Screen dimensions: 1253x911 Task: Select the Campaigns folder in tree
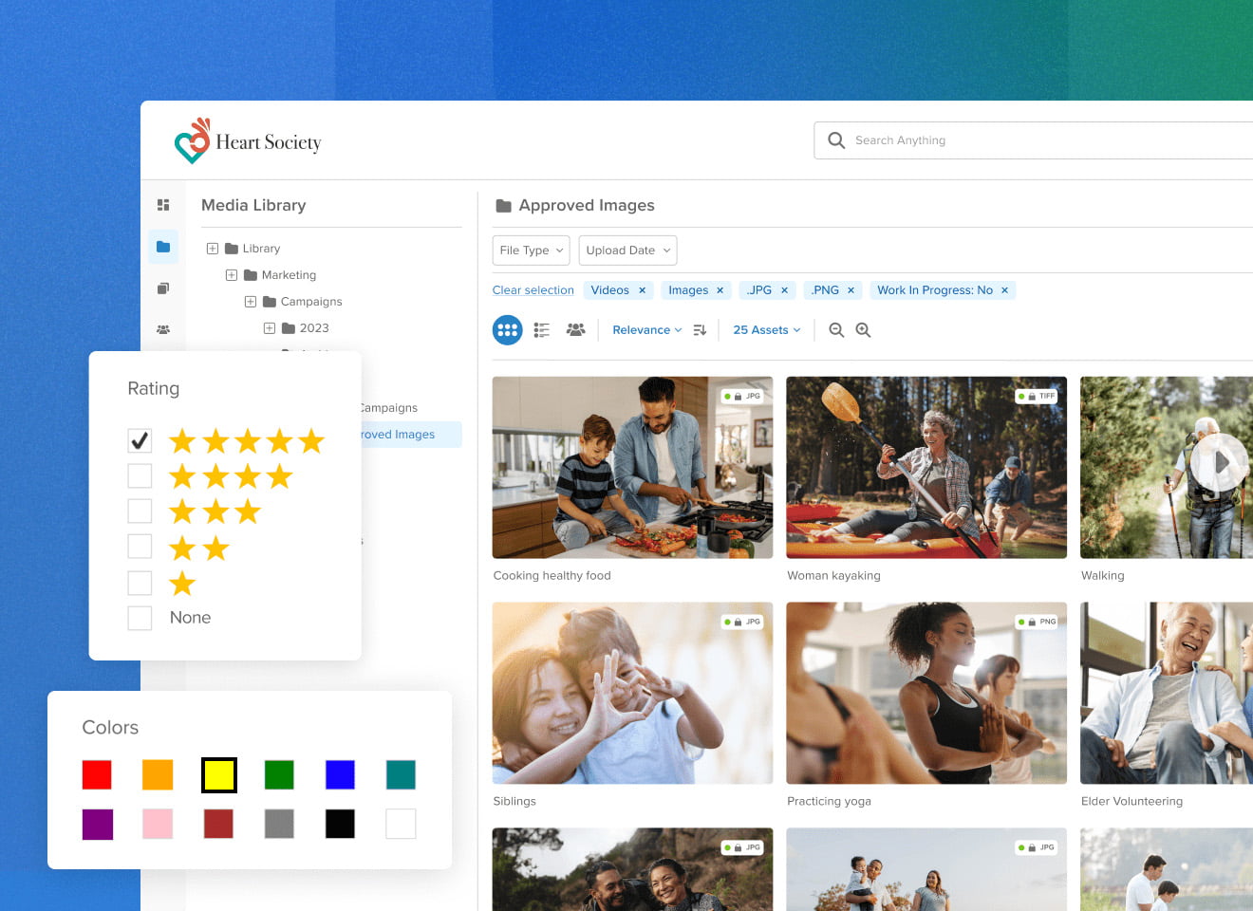click(310, 302)
